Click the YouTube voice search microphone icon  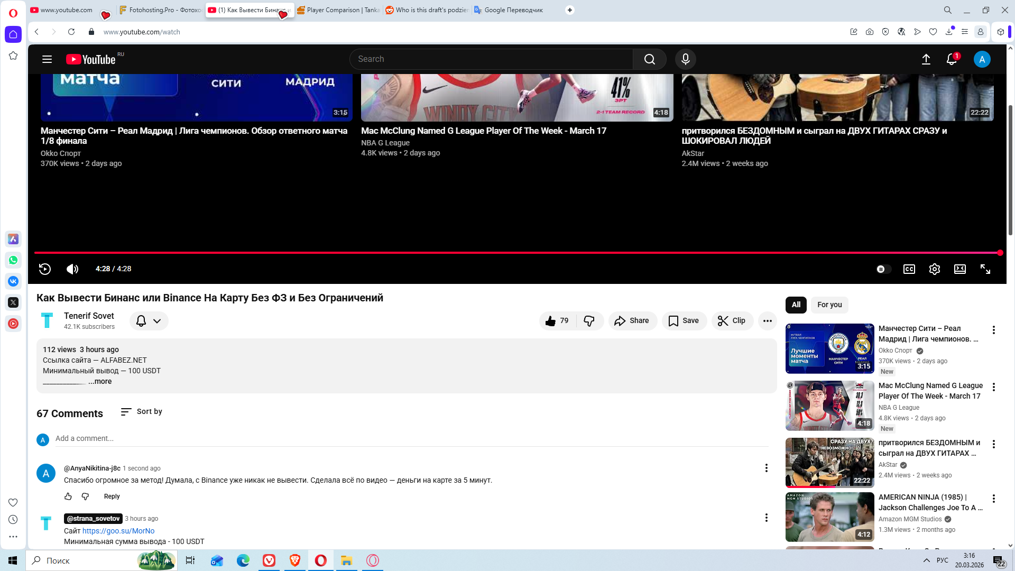point(685,59)
